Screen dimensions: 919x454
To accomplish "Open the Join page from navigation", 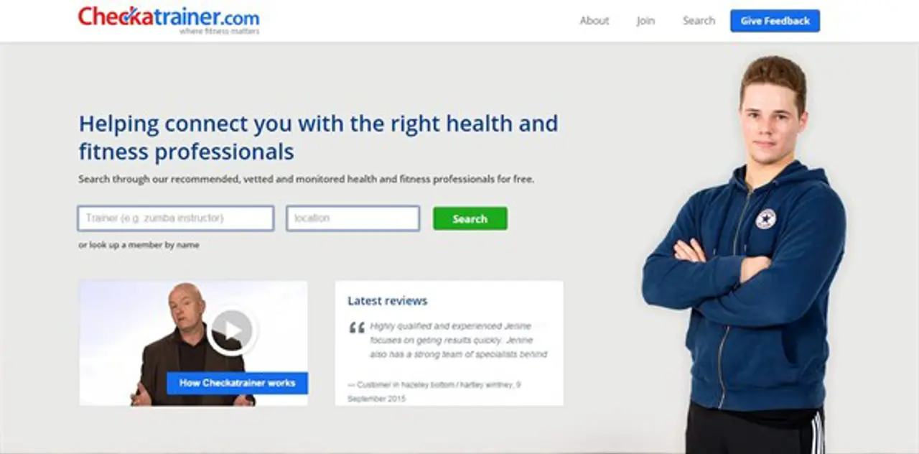I will [645, 21].
